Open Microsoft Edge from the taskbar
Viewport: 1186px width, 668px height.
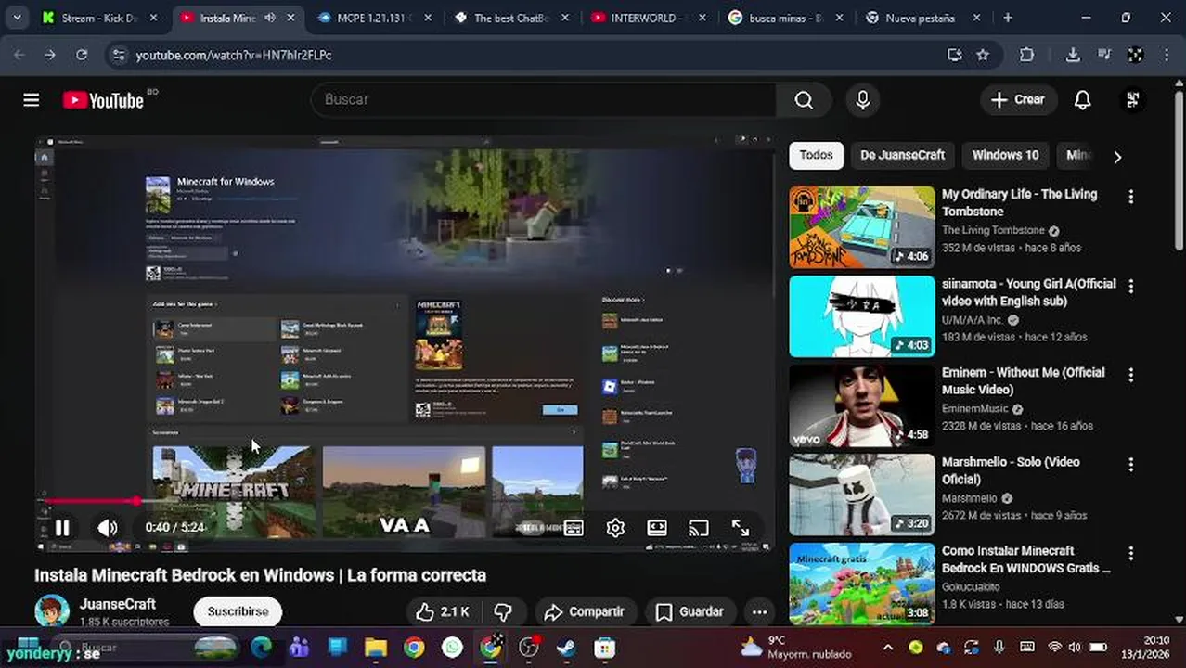[261, 648]
